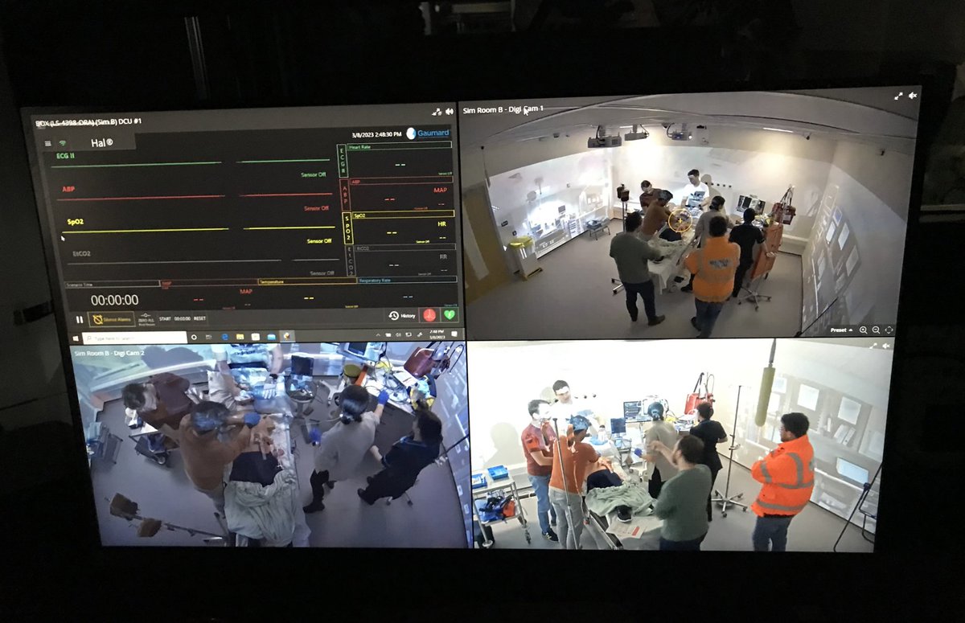Click the yellow SpO2 waveform label
Viewport: 965px width, 623px height.
click(75, 221)
